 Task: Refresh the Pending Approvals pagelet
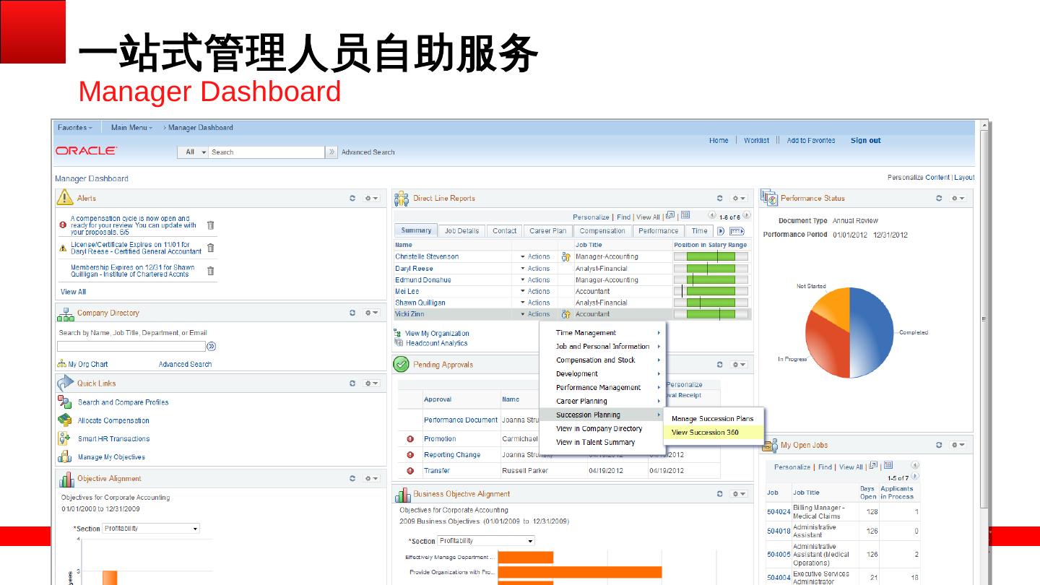pyautogui.click(x=720, y=365)
